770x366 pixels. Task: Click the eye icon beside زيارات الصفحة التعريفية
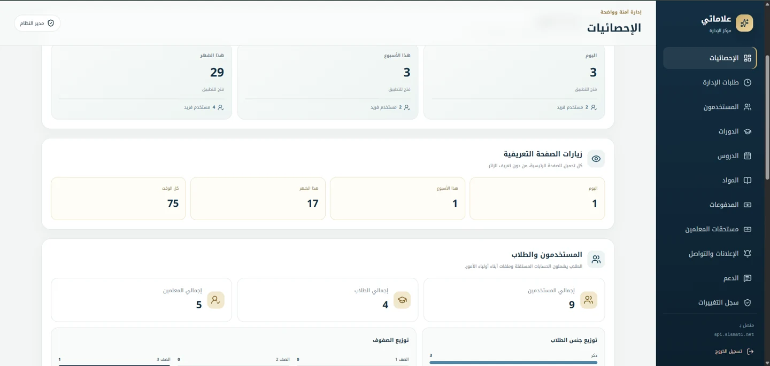[x=596, y=159]
